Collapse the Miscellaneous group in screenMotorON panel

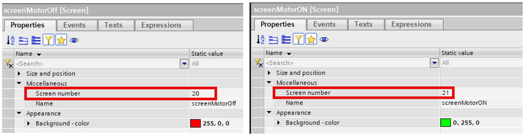269,83
